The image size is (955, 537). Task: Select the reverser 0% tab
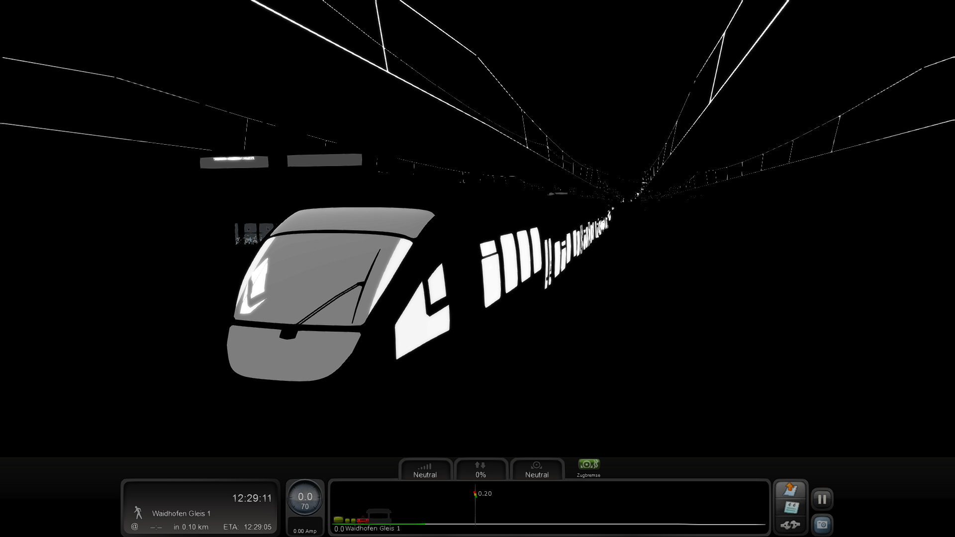(480, 470)
